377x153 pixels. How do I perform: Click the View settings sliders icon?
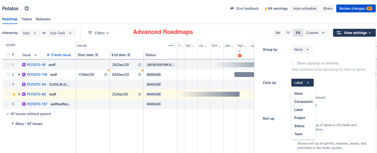(x=339, y=33)
